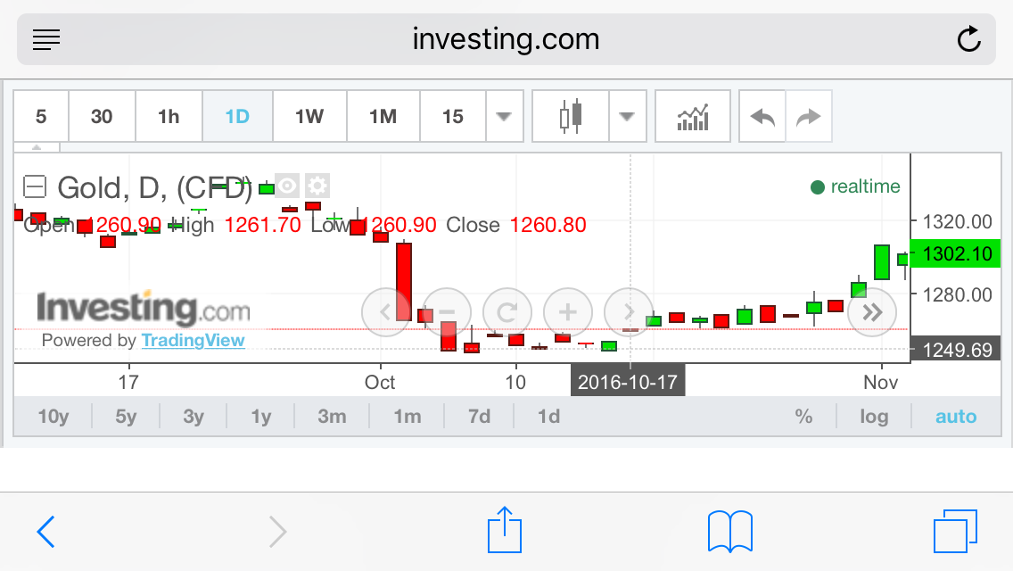Set range to 3m
The height and width of the screenshot is (571, 1013).
[332, 417]
